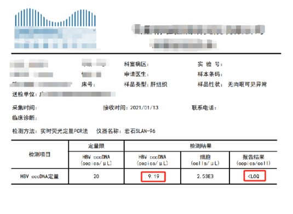293x214 pixels.
Task: Click the 床号 label
Action: 88,85
